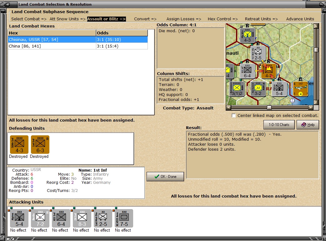Click the anchor port symbol on map

coord(292,101)
